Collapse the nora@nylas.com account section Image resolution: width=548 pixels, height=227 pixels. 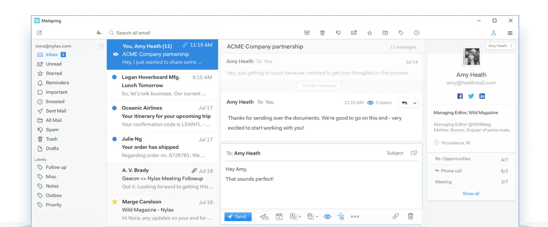[101, 46]
